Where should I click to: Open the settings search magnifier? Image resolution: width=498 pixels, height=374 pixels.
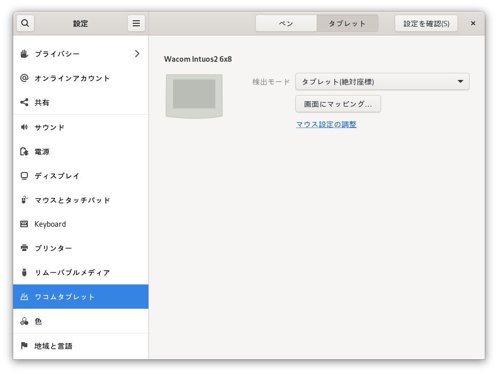click(x=25, y=23)
